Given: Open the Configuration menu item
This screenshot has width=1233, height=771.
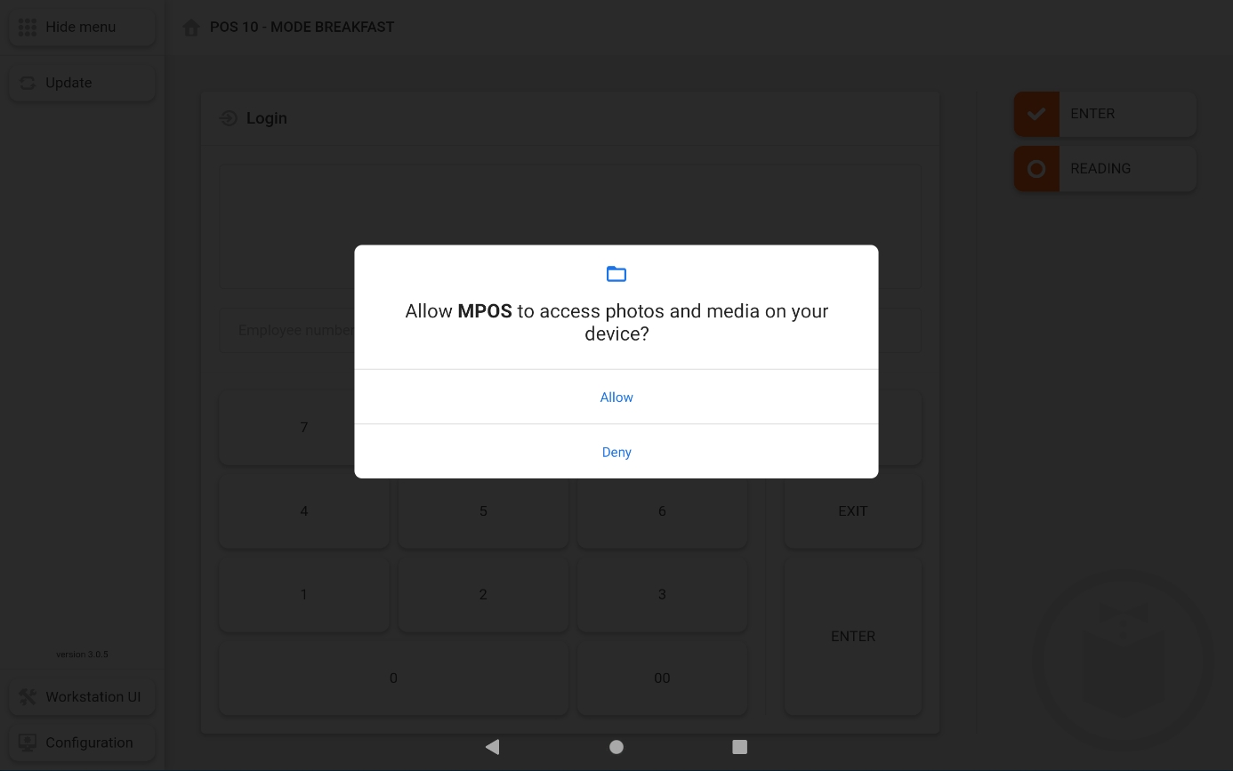Looking at the screenshot, I should point(89,743).
